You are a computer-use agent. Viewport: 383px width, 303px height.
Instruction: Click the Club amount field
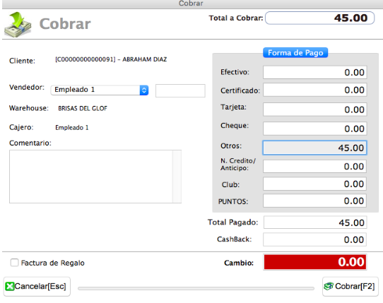315,184
